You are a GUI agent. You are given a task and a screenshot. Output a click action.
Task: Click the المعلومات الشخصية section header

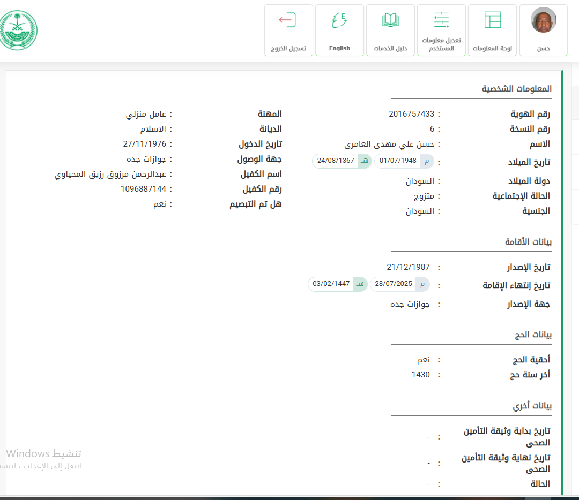516,89
